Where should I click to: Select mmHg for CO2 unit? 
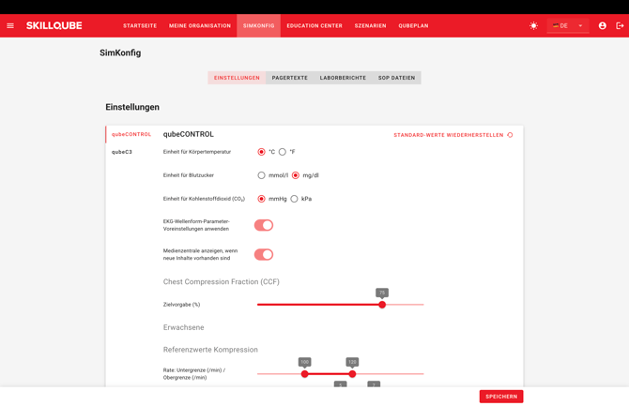(262, 199)
